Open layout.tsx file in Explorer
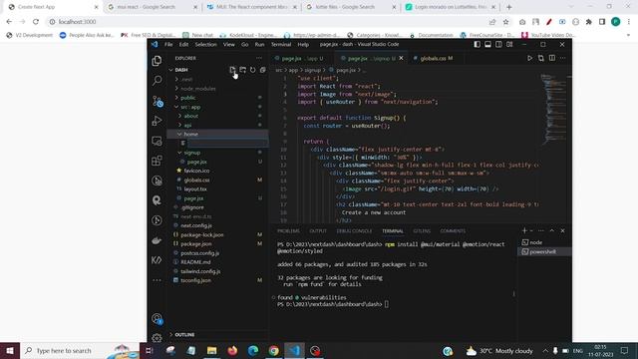The height and width of the screenshot is (359, 638). click(195, 188)
